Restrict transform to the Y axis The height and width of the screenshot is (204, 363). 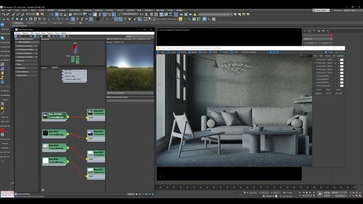click(x=77, y=19)
